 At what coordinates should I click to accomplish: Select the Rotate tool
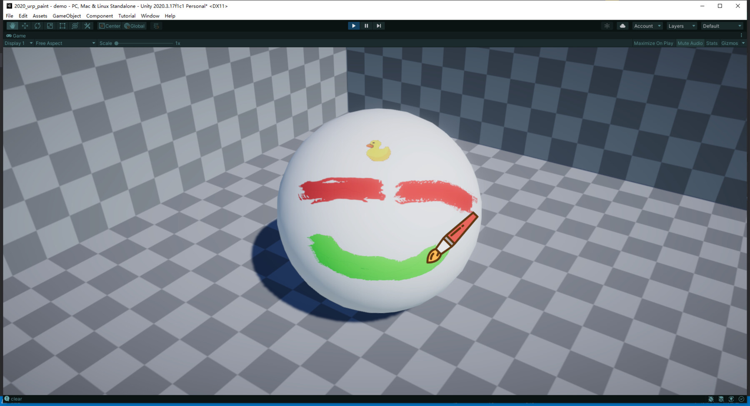pyautogui.click(x=37, y=25)
